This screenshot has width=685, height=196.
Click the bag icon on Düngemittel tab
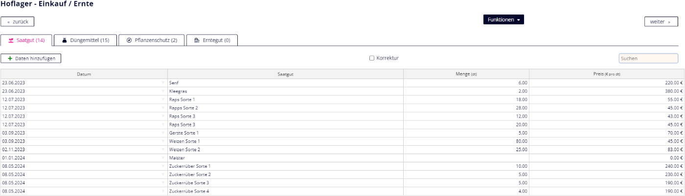pos(64,40)
